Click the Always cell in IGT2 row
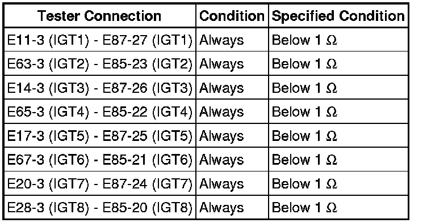Viewport: 427px width, 223px height. (232, 64)
